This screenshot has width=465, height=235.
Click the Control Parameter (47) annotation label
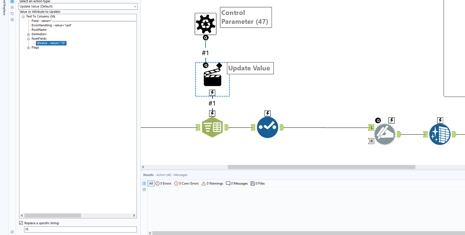[x=246, y=17]
